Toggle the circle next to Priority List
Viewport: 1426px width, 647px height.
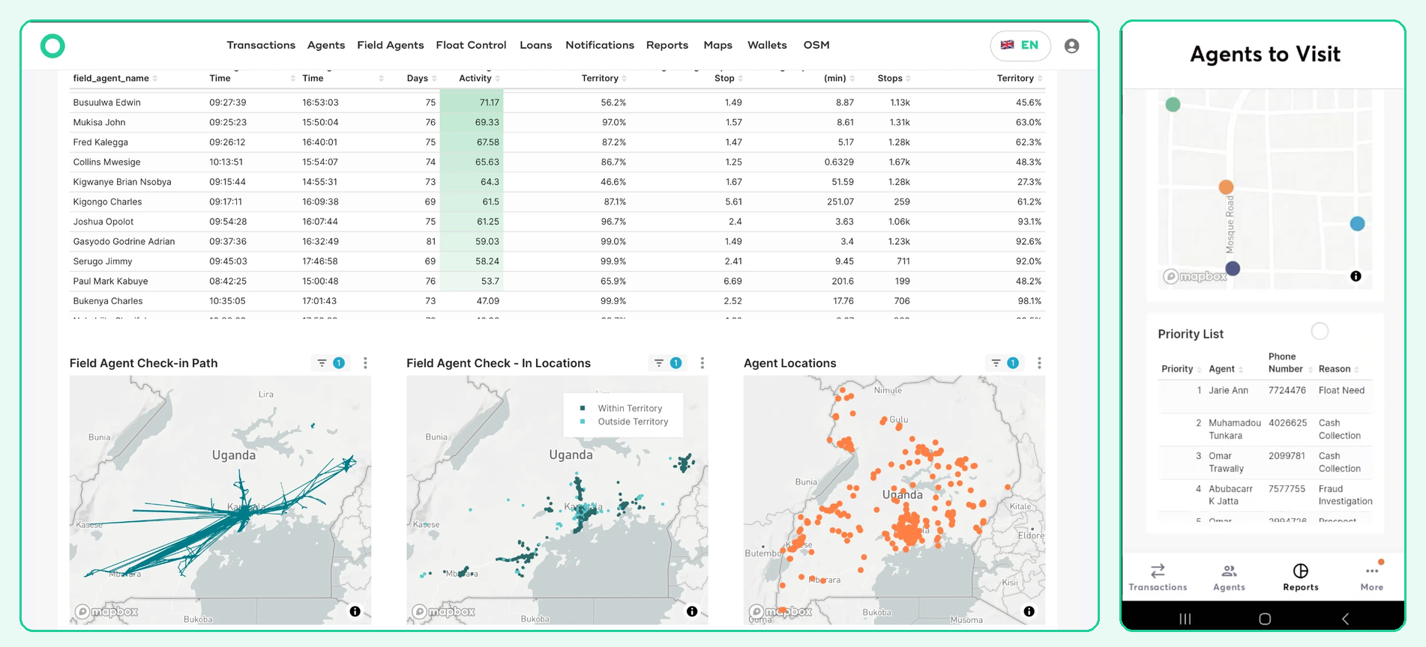point(1320,331)
